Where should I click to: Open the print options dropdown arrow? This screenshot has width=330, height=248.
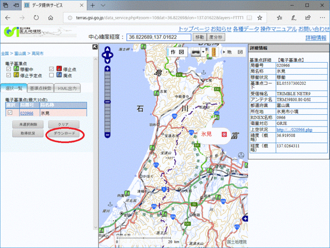coord(203,52)
